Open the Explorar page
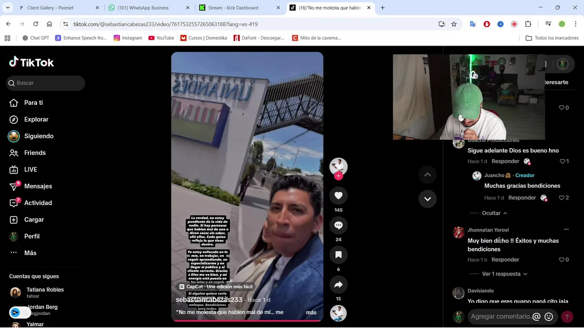The height and width of the screenshot is (328, 584). (29, 119)
